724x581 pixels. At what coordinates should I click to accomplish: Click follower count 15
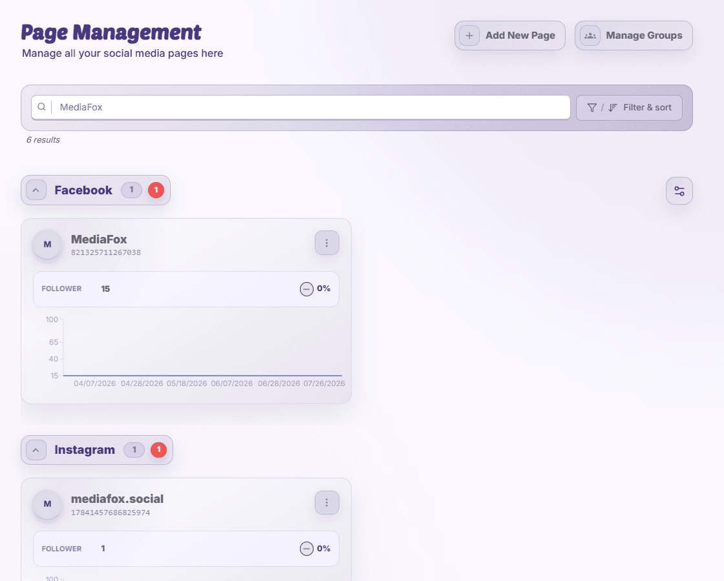click(x=105, y=289)
